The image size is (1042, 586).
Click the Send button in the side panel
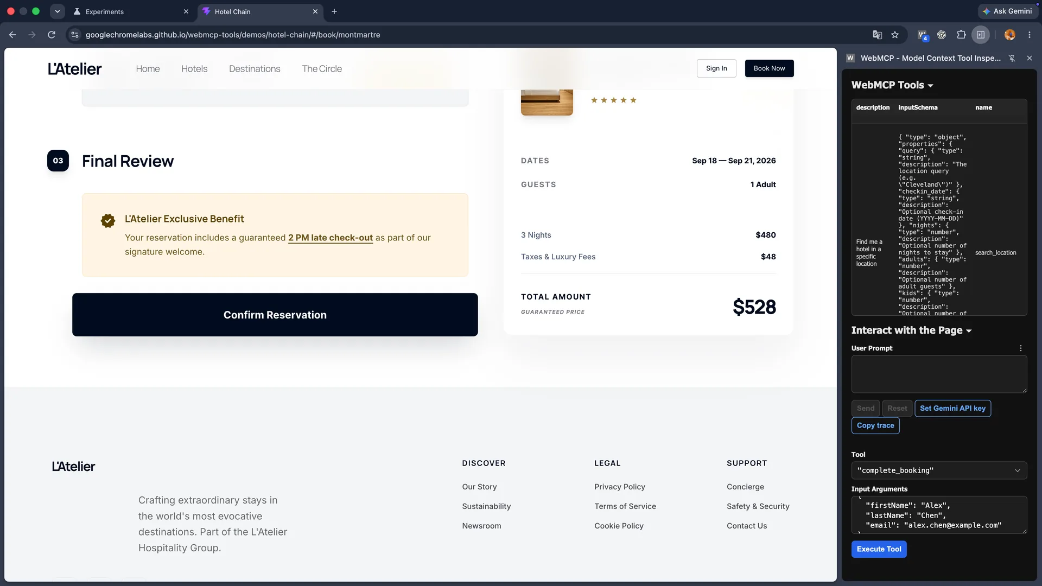[866, 409]
